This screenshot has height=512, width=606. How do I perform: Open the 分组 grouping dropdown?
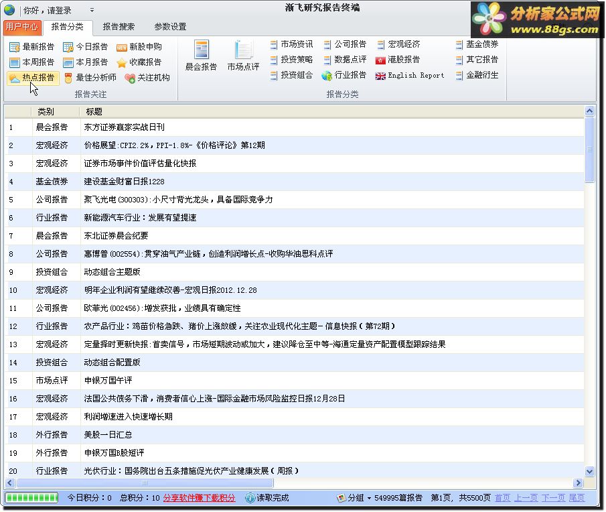354,498
